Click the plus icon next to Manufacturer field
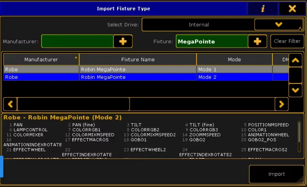Screen dimensions: 307x187 click(123, 42)
